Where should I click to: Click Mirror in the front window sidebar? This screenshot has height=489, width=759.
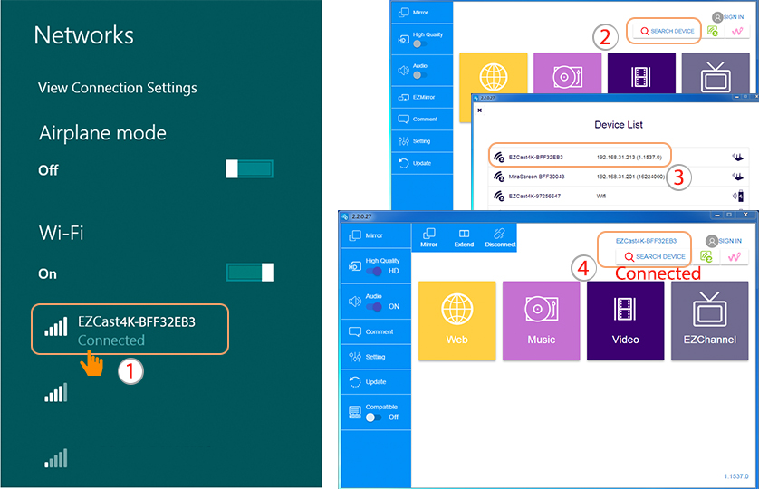click(x=376, y=235)
